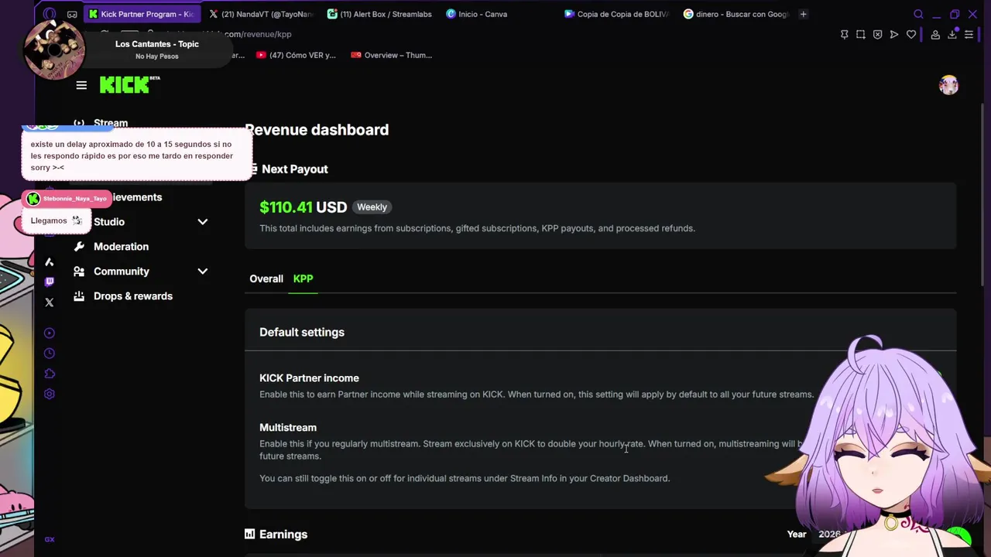Viewport: 991px width, 557px height.
Task: Take a snapshot with the browser toolbar icon
Action: pos(860,34)
